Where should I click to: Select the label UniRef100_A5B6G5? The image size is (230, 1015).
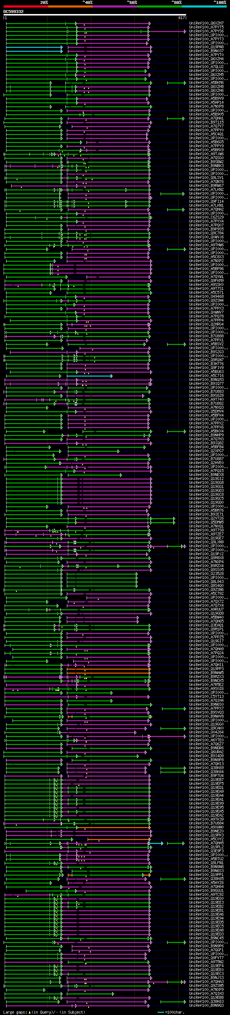pos(206,142)
